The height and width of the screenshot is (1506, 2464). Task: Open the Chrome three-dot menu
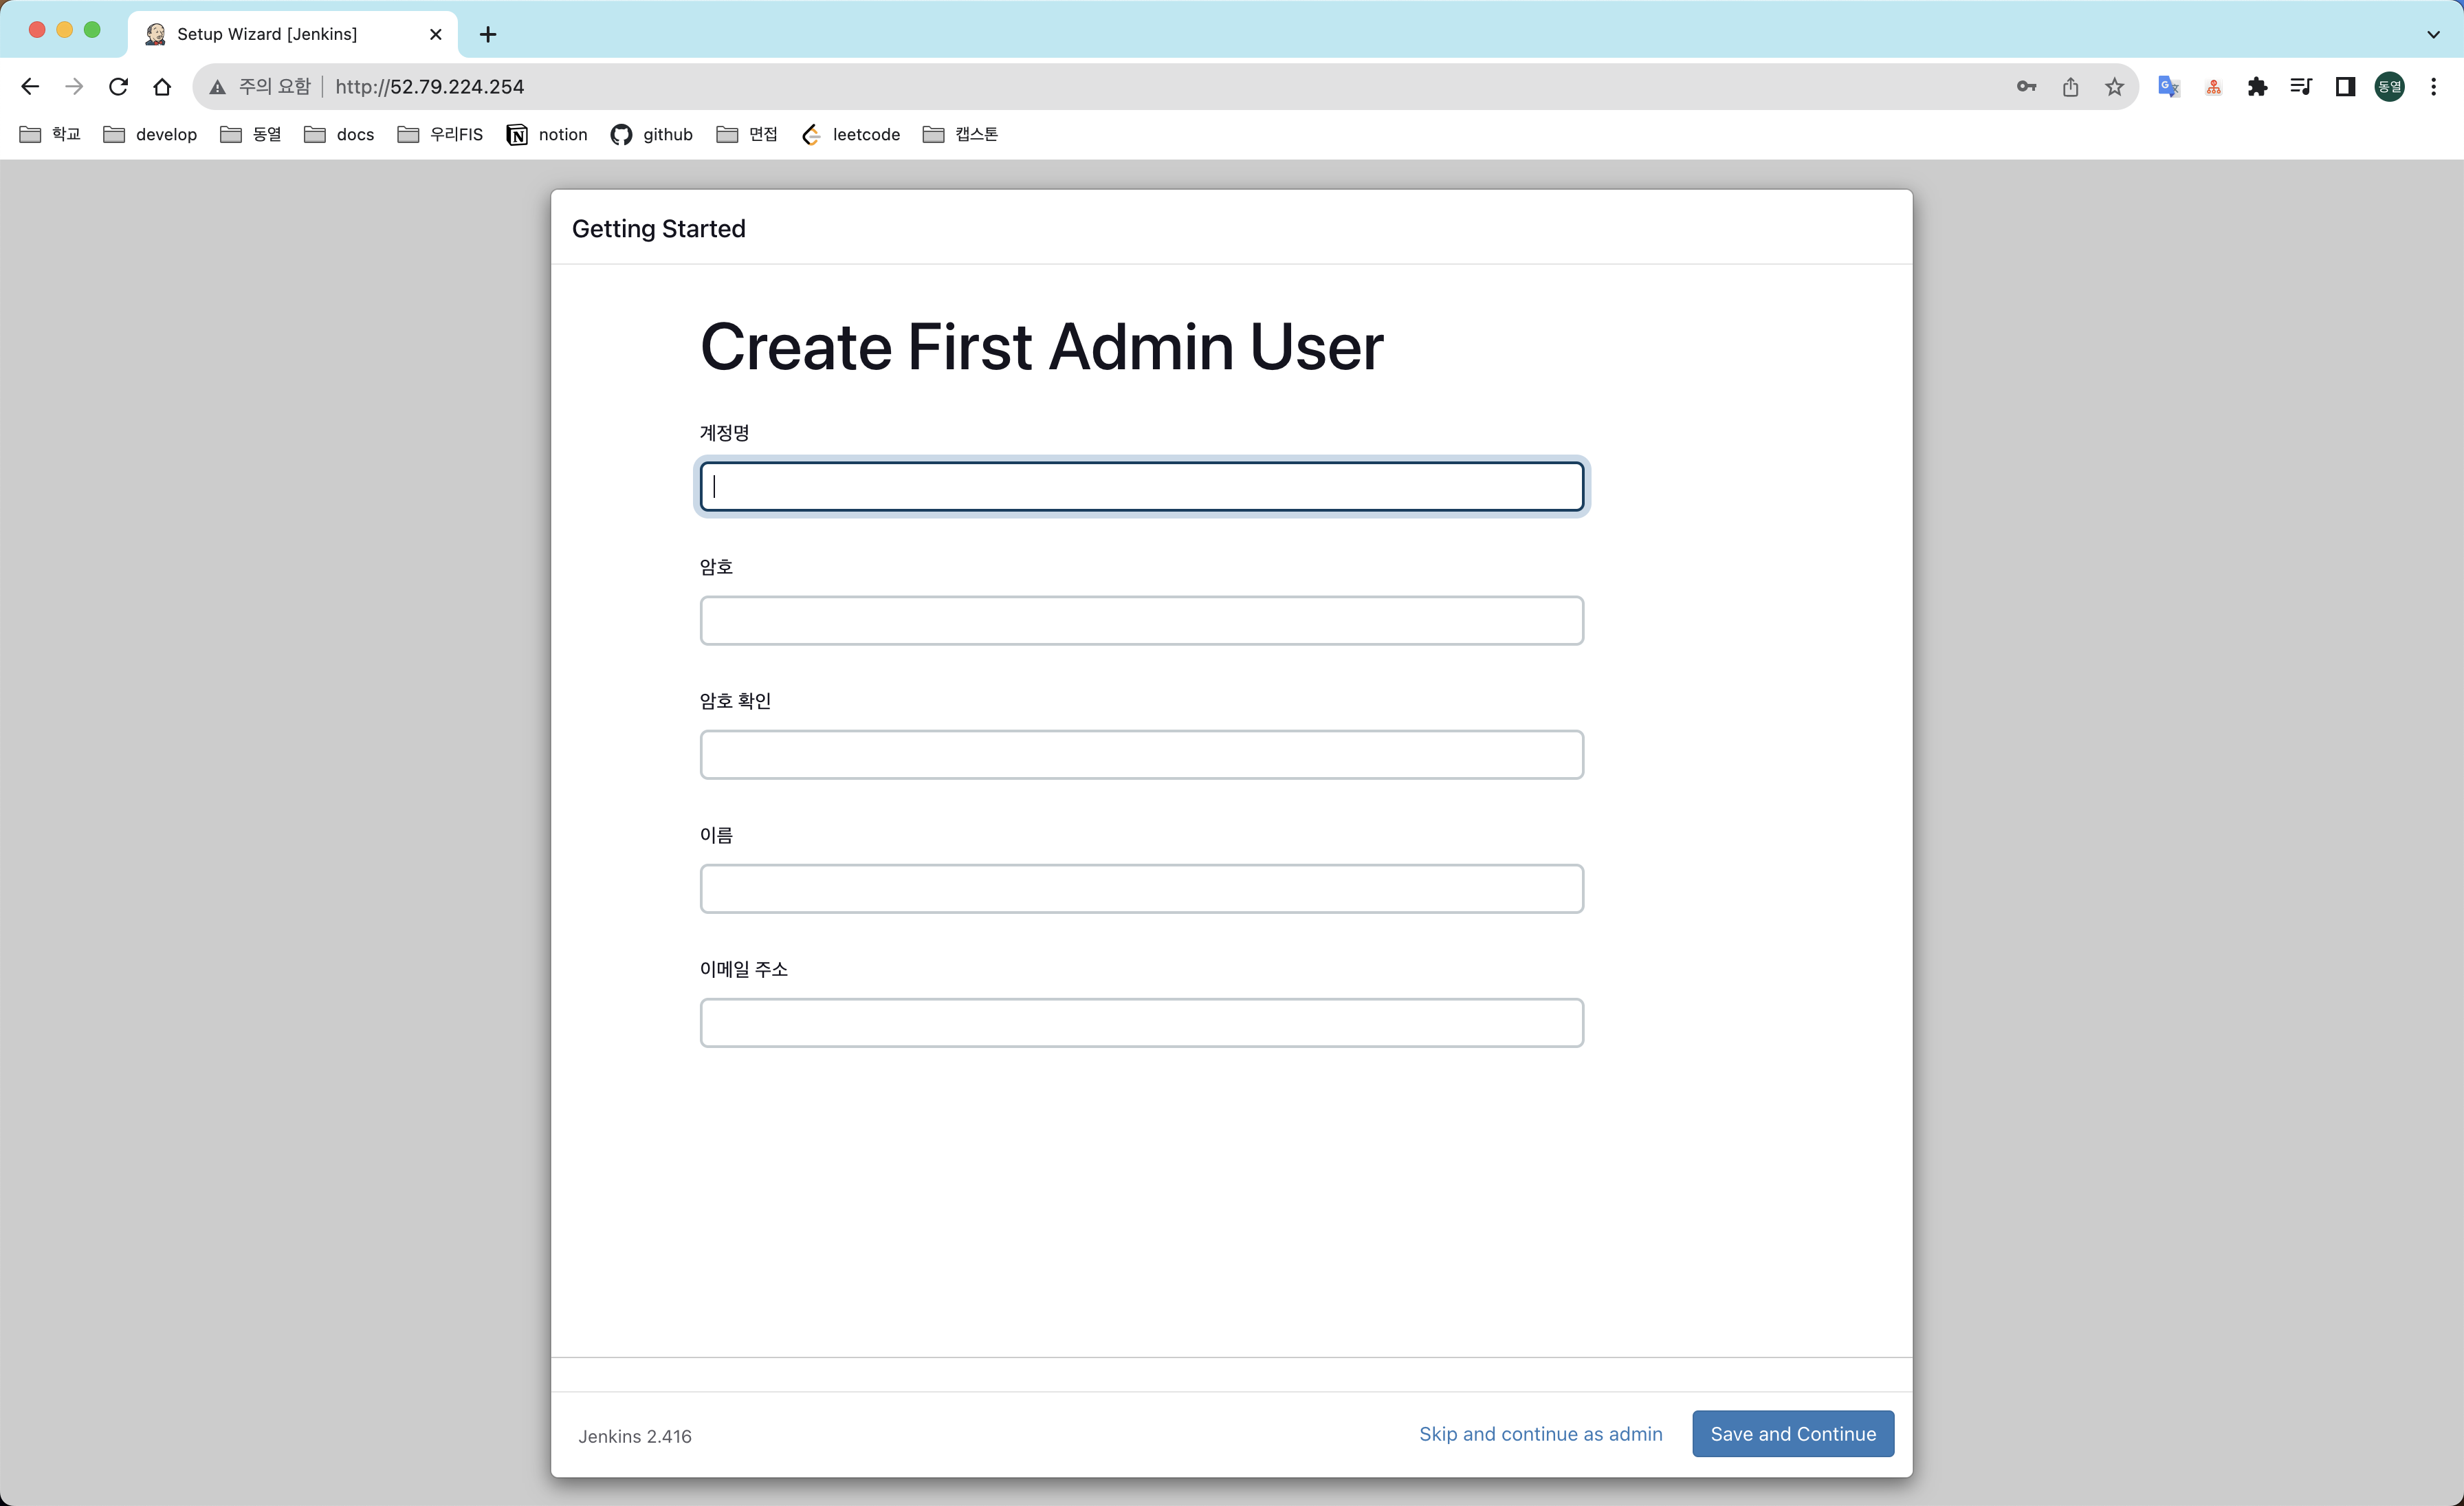coord(2434,87)
